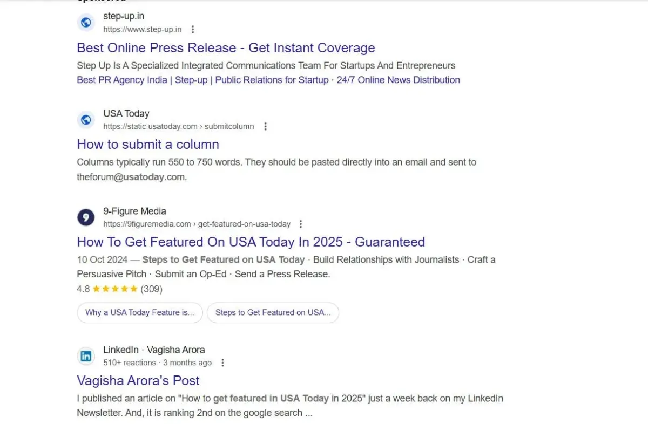Click the LinkedIn logo icon
648x424 pixels.
[86, 356]
